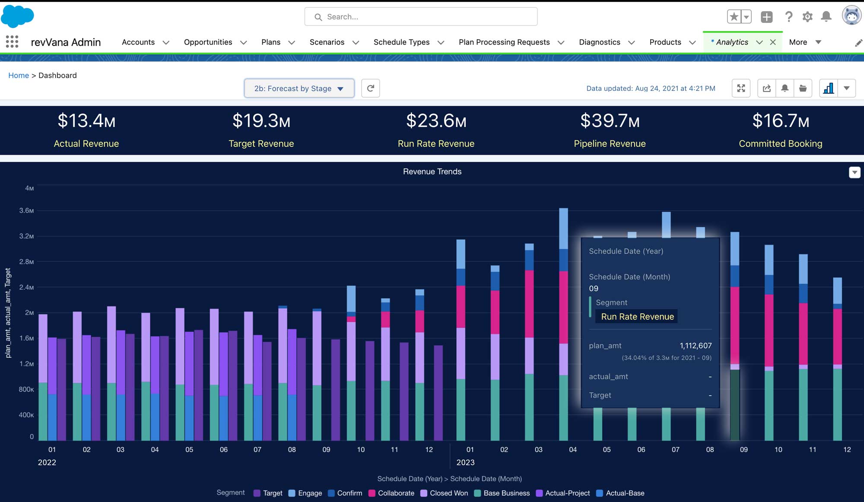The height and width of the screenshot is (502, 864).
Task: Click the Global Actions plus icon
Action: 767,17
